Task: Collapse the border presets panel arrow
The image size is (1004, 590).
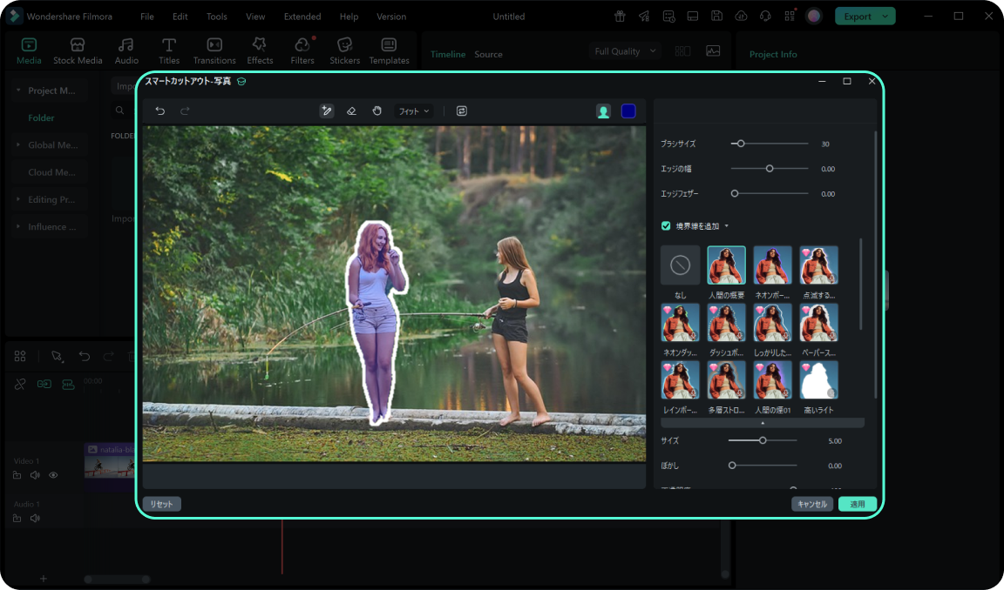Action: pyautogui.click(x=763, y=423)
